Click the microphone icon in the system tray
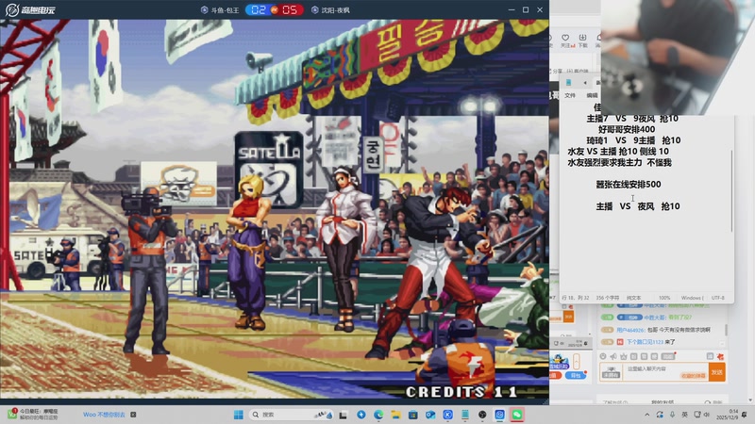Image resolution: width=755 pixels, height=424 pixels. (672, 415)
